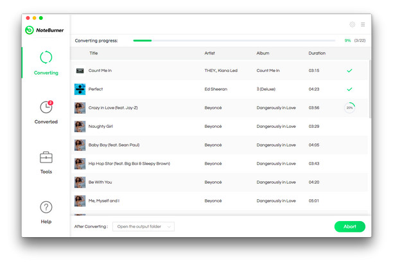Viewport: 393px width, 266px height.
Task: Select the Hip Hop Star title
Action: 129,163
